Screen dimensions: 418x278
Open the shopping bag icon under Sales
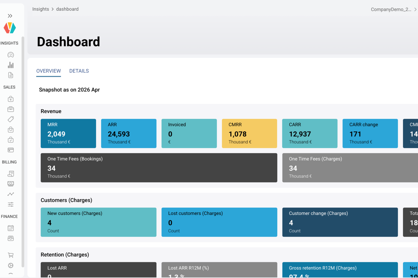coord(11,130)
